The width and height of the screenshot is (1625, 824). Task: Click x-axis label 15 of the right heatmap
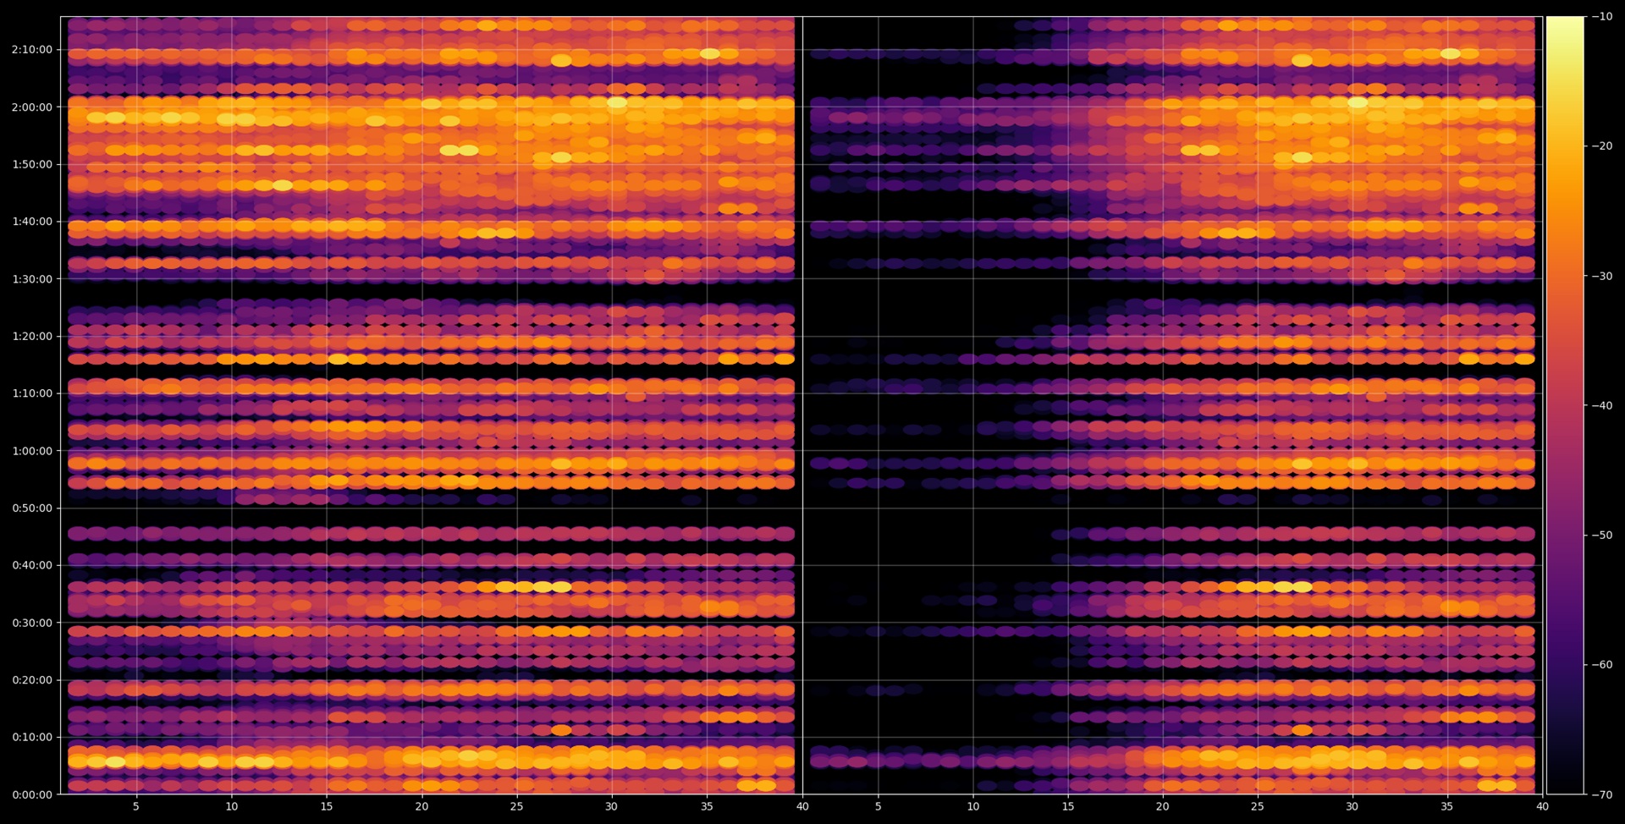tap(1068, 806)
